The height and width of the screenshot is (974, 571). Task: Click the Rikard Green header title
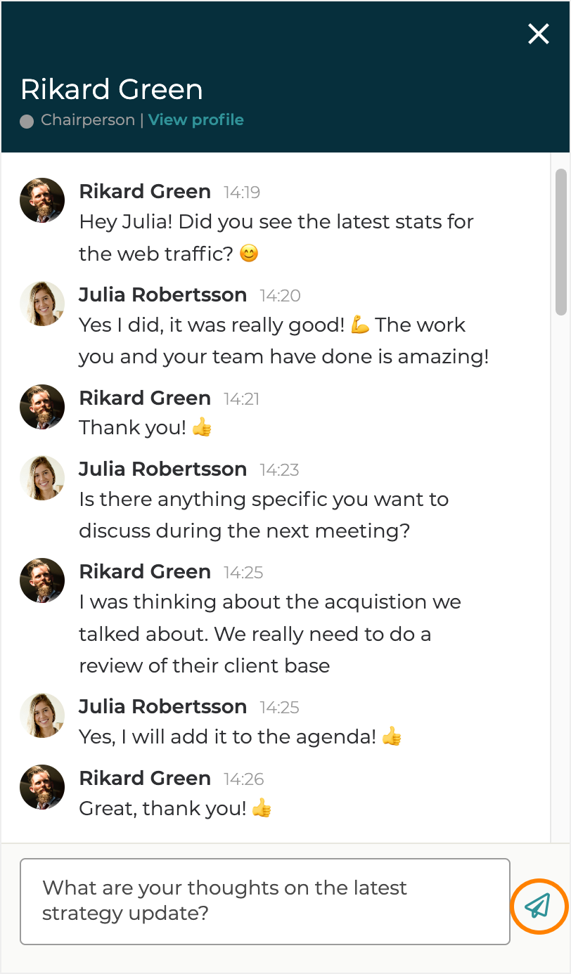112,89
